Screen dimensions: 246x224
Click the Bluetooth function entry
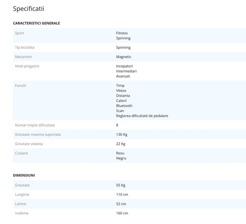124,106
